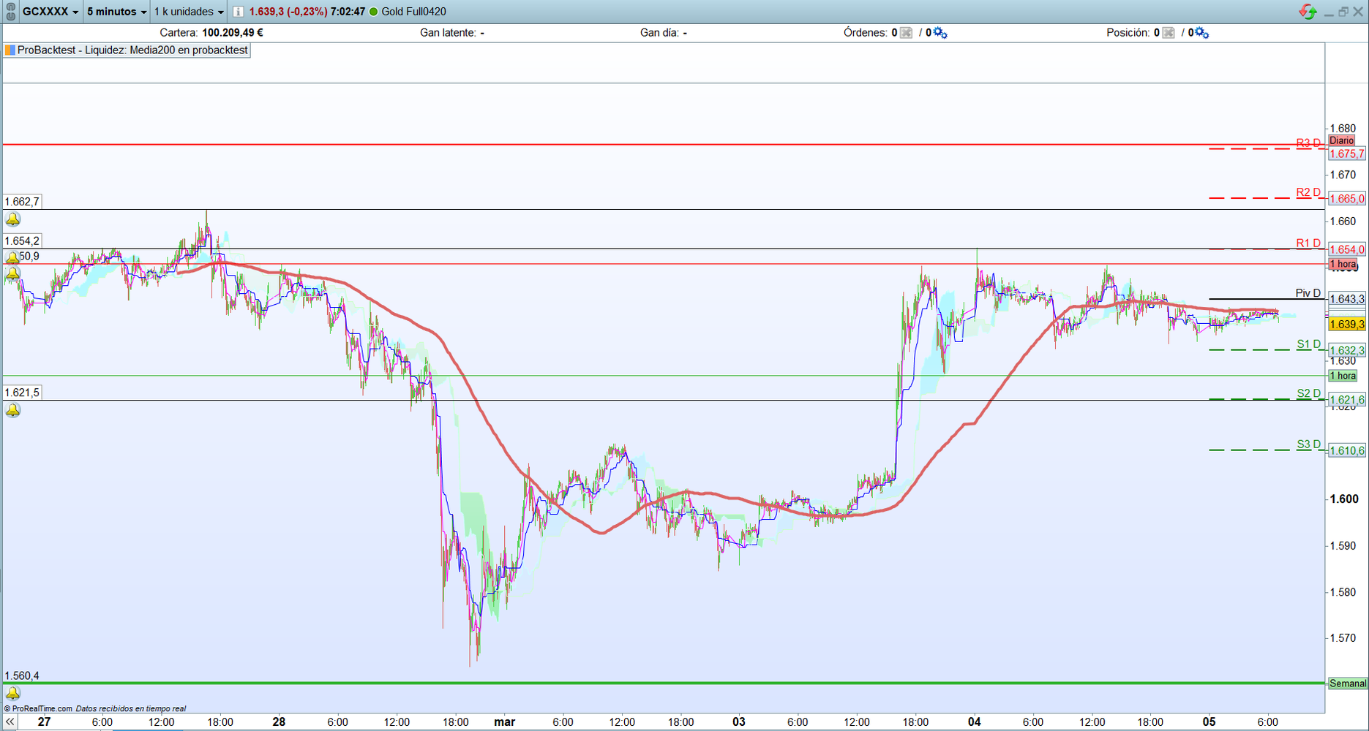Click the green market status dot
The width and height of the screenshot is (1369, 731).
(x=374, y=12)
